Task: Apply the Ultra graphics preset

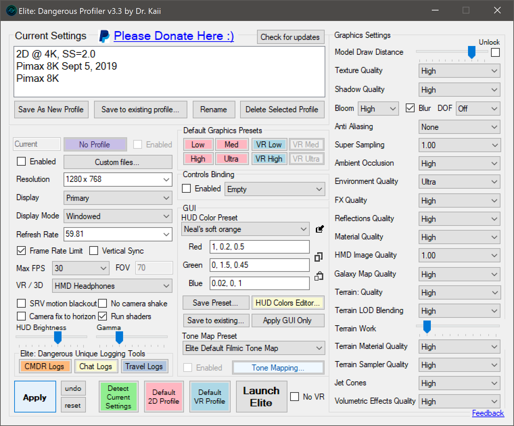Action: 232,159
